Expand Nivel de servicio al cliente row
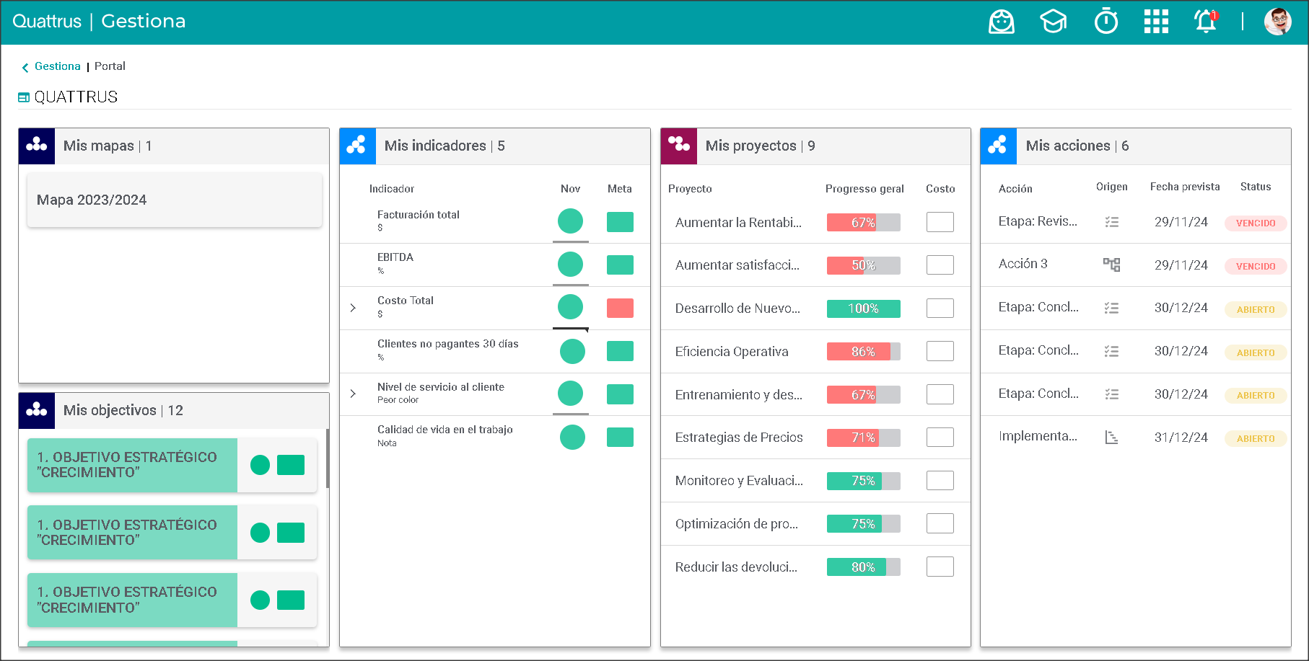Viewport: 1309px width, 661px height. [x=353, y=394]
